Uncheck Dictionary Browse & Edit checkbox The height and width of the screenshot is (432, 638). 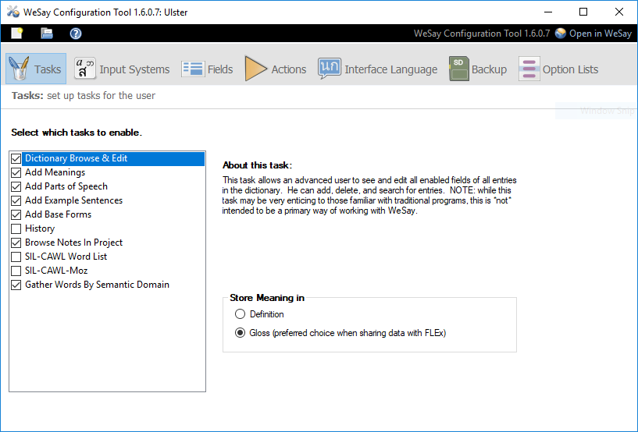pyautogui.click(x=16, y=158)
